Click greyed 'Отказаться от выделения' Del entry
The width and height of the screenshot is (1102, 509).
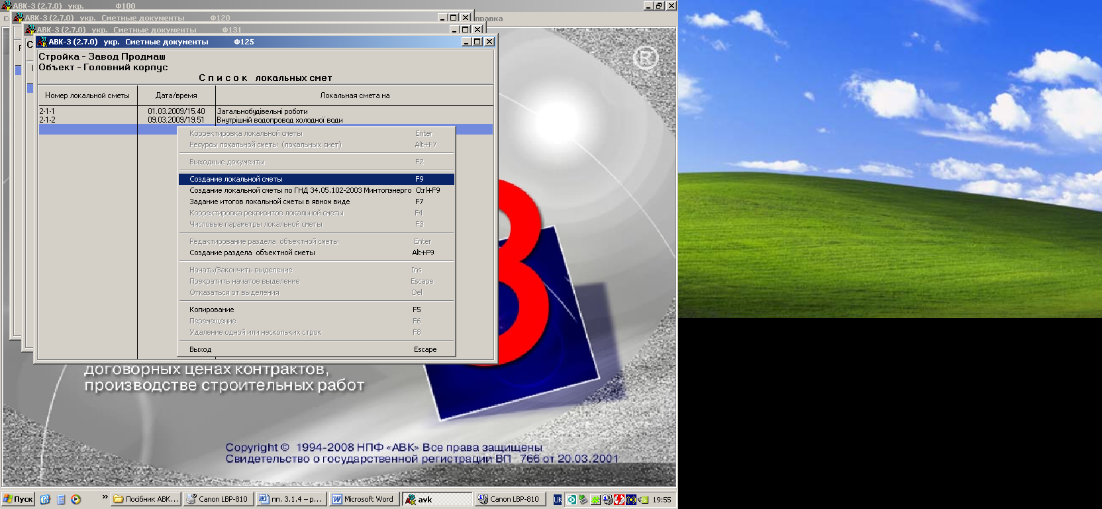coord(317,292)
